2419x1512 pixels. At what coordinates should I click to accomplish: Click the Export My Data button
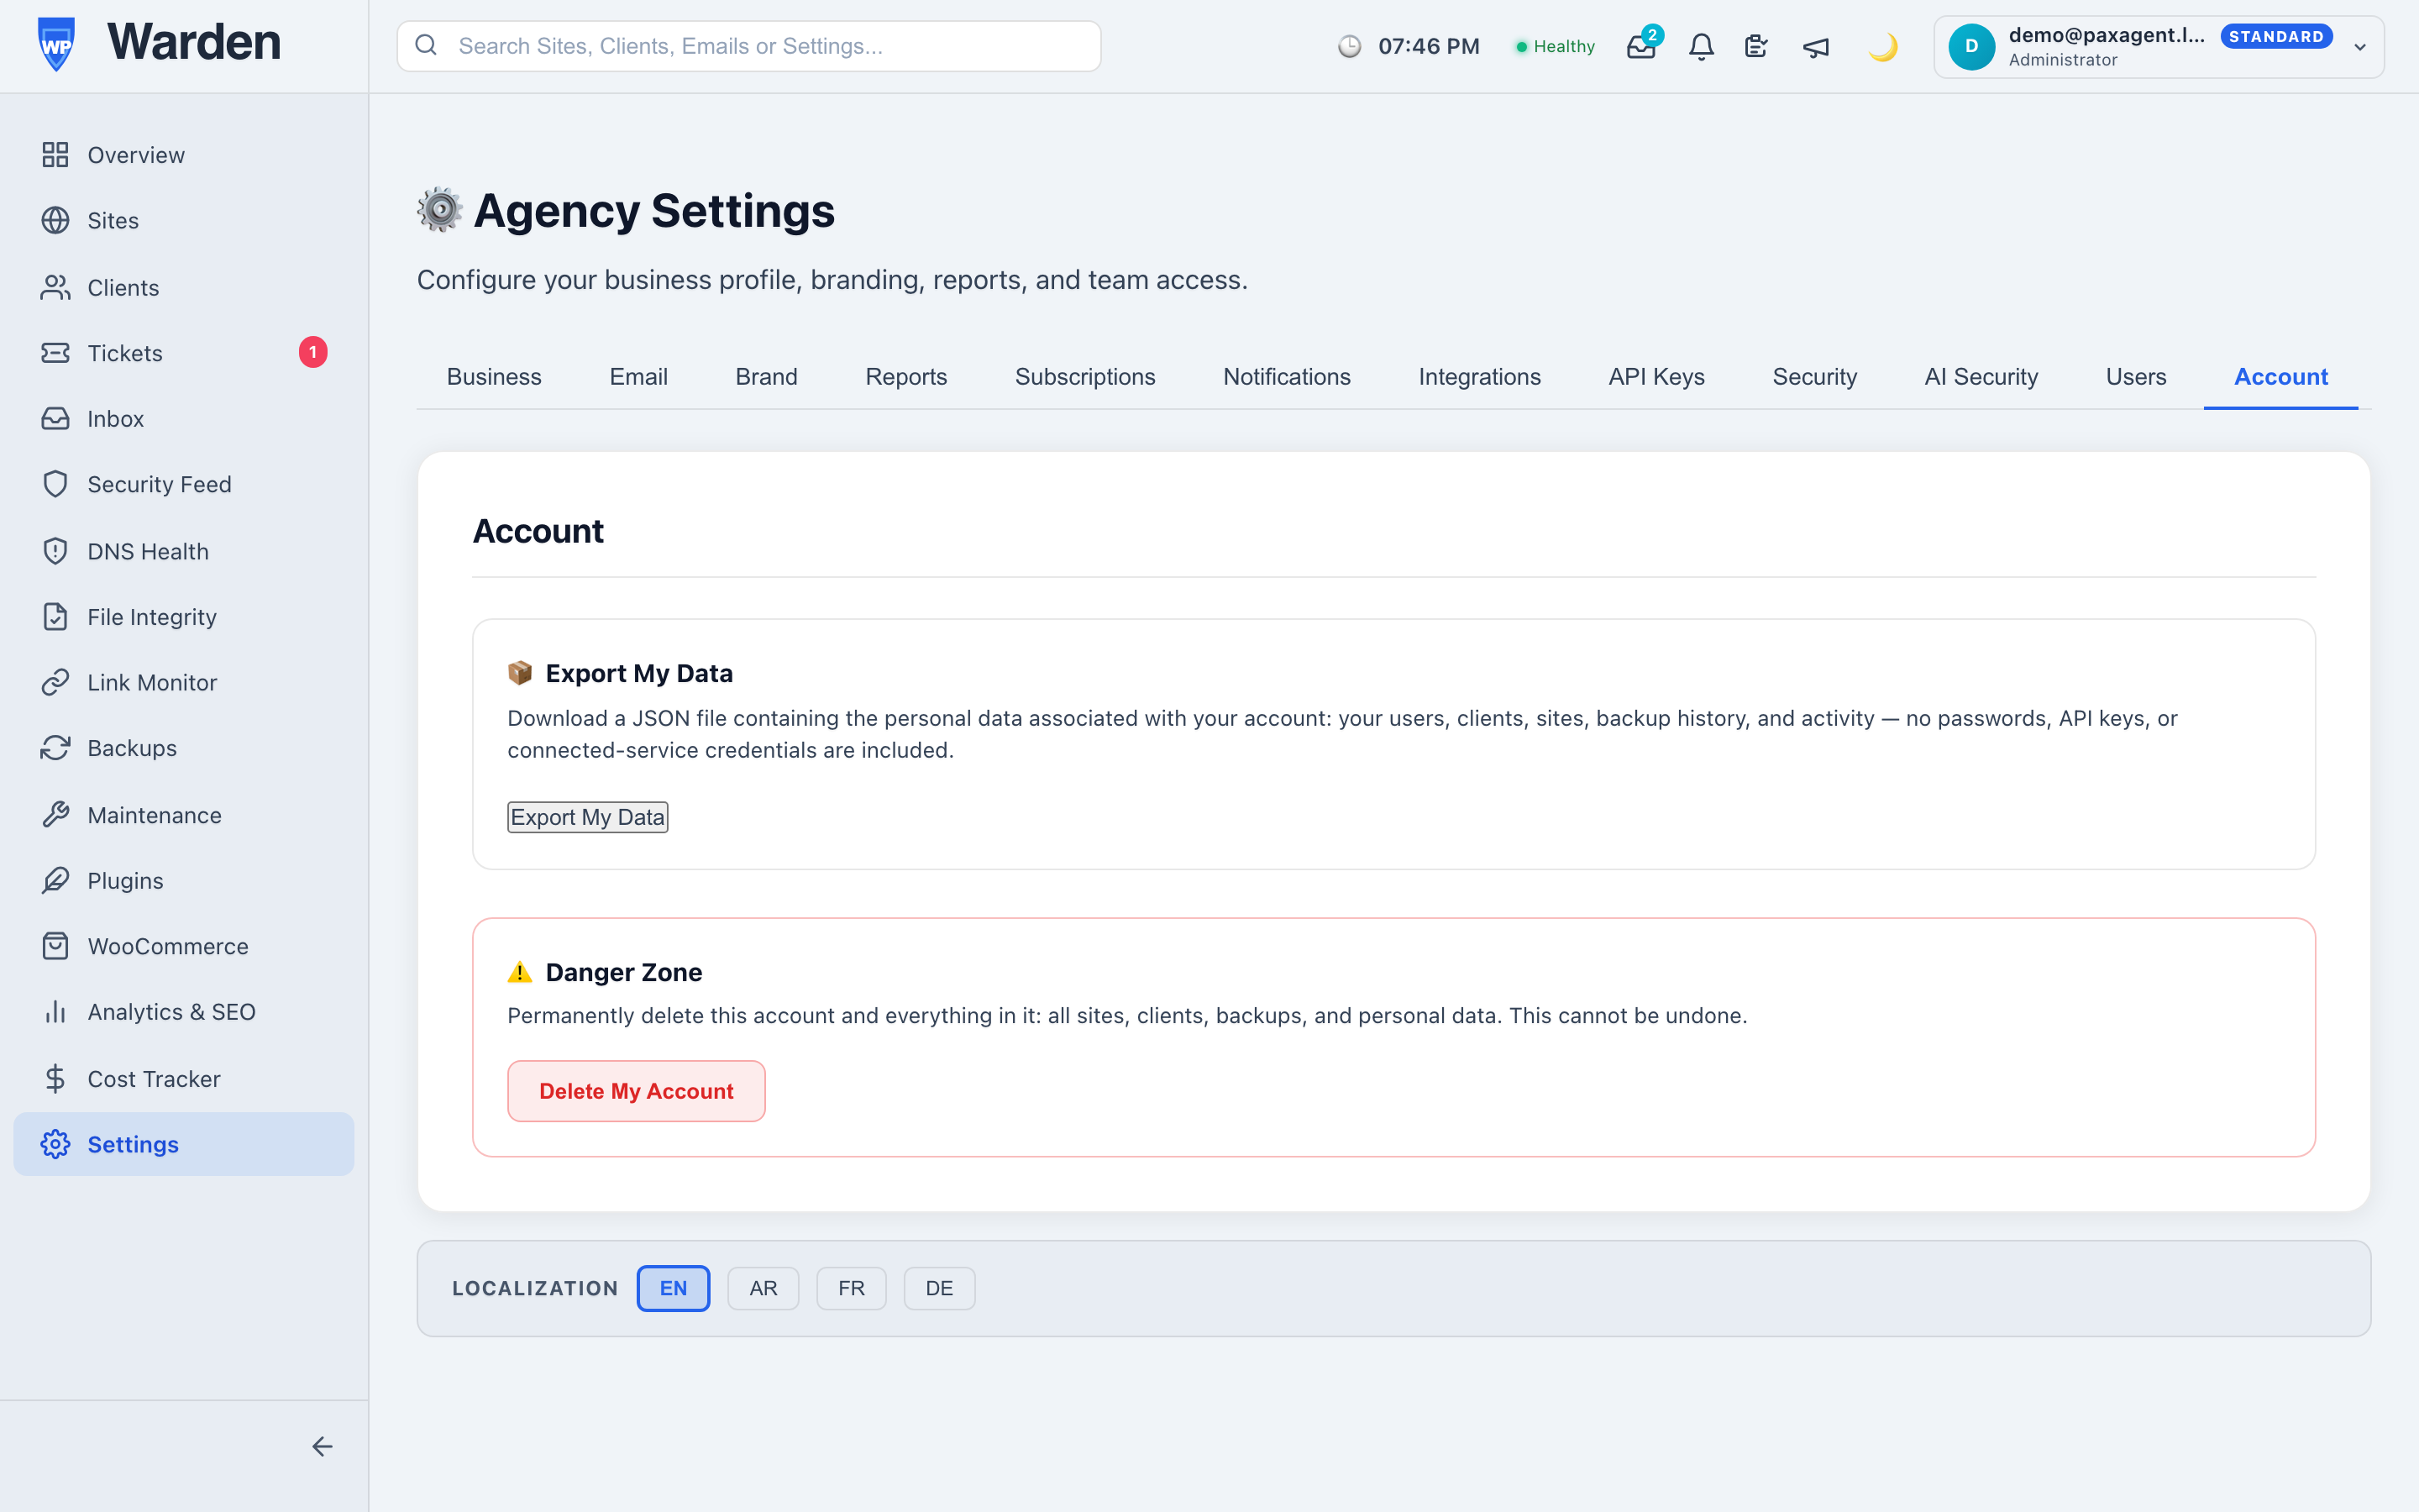tap(588, 817)
